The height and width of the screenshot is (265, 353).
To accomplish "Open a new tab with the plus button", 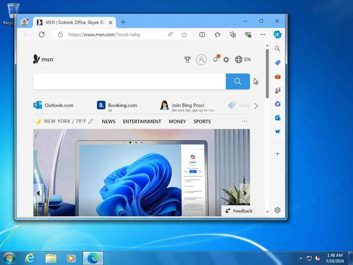I will point(123,22).
